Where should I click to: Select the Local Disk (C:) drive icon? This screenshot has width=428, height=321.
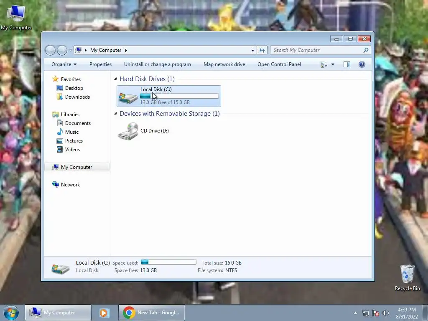point(128,97)
